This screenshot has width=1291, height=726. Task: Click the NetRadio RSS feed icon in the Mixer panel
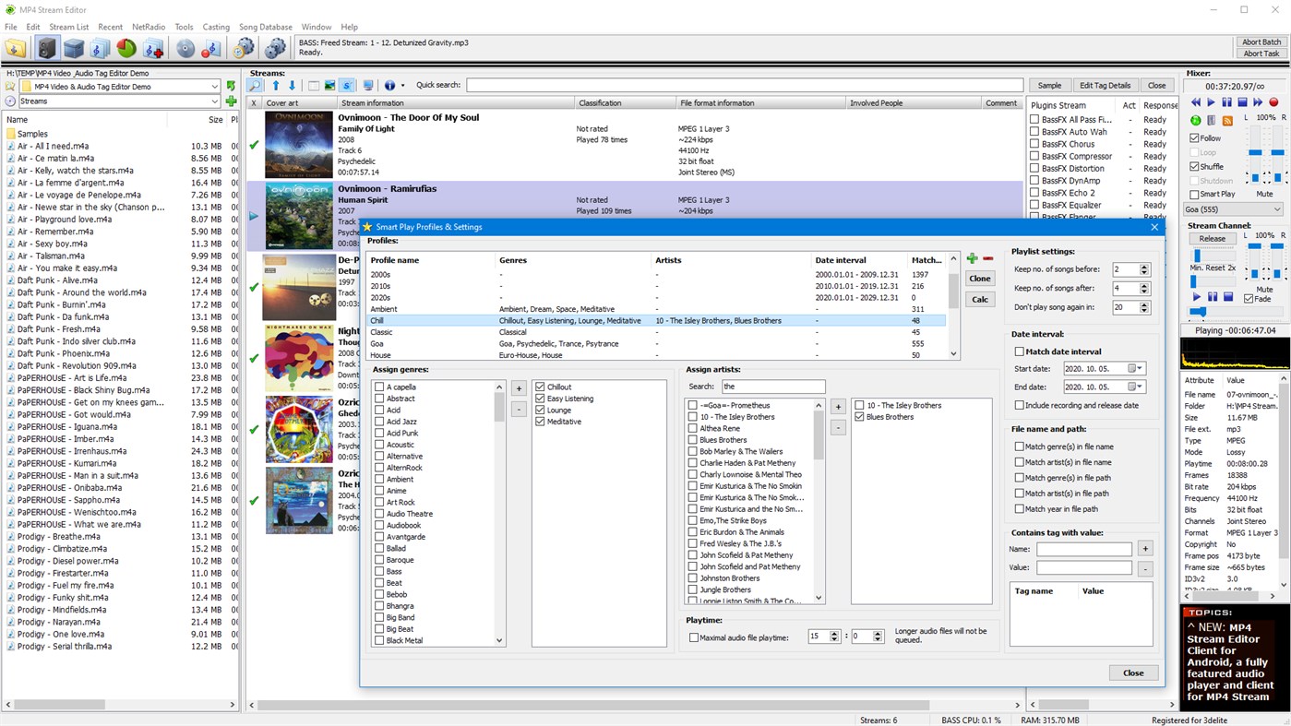(1227, 121)
